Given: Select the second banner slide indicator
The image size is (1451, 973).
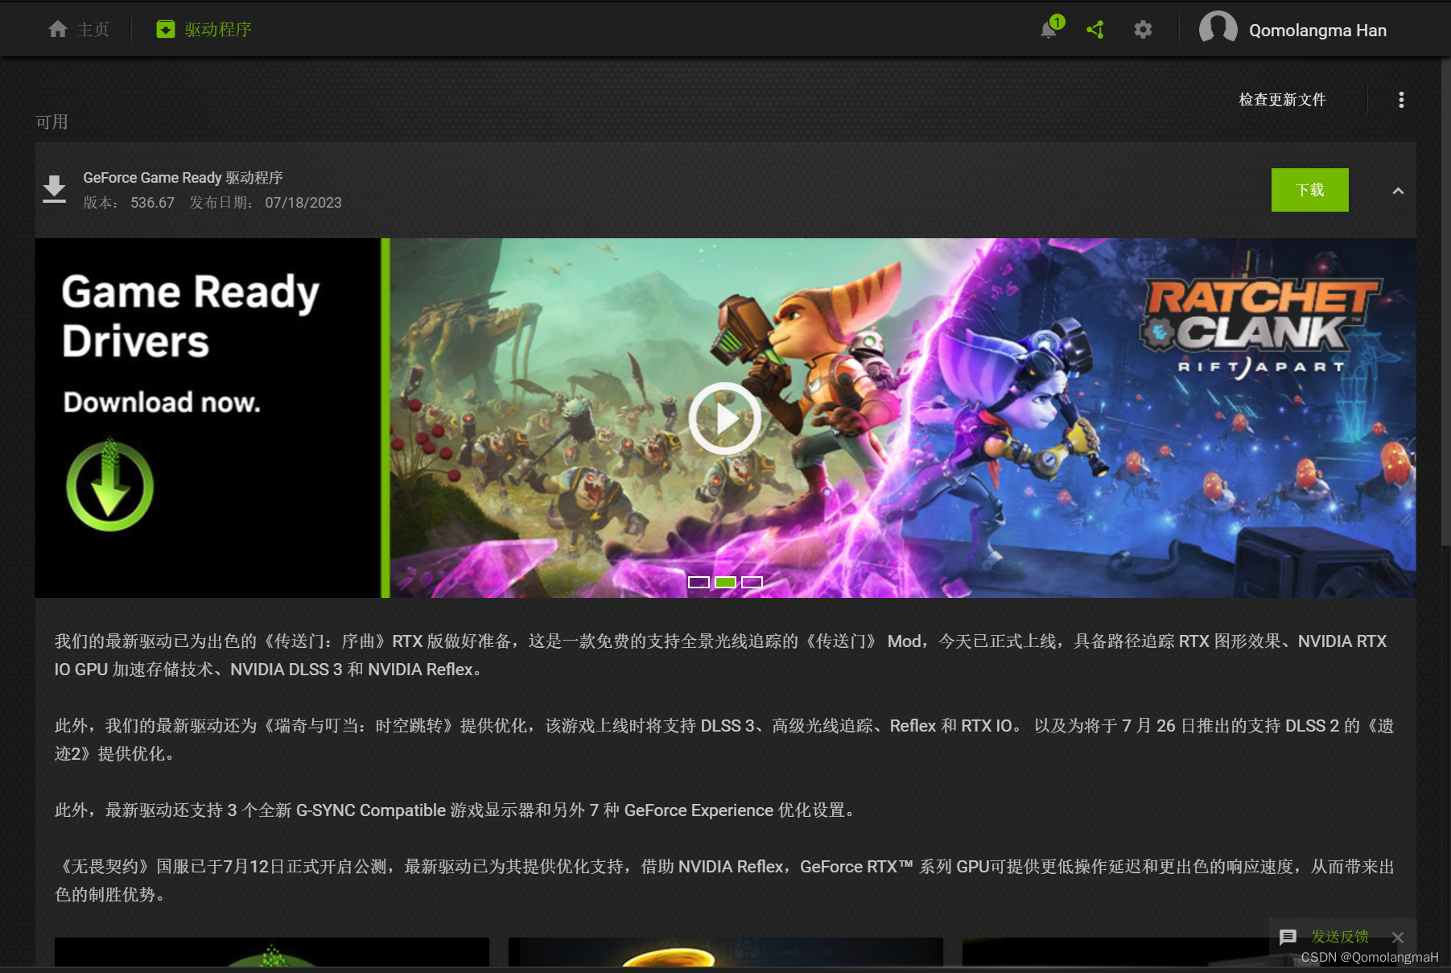Looking at the screenshot, I should (725, 582).
